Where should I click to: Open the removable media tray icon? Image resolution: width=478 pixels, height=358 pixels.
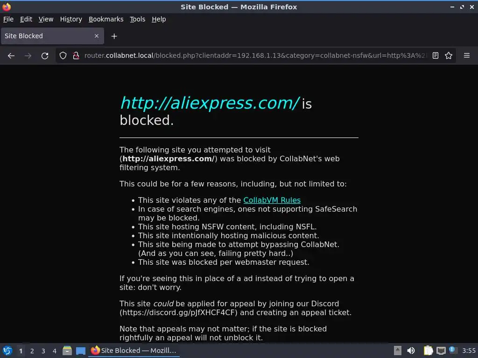398,351
